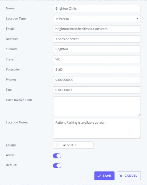Click the resize grip of Extra Invoice Text
This screenshot has width=147, height=185.
pyautogui.click(x=139, y=115)
